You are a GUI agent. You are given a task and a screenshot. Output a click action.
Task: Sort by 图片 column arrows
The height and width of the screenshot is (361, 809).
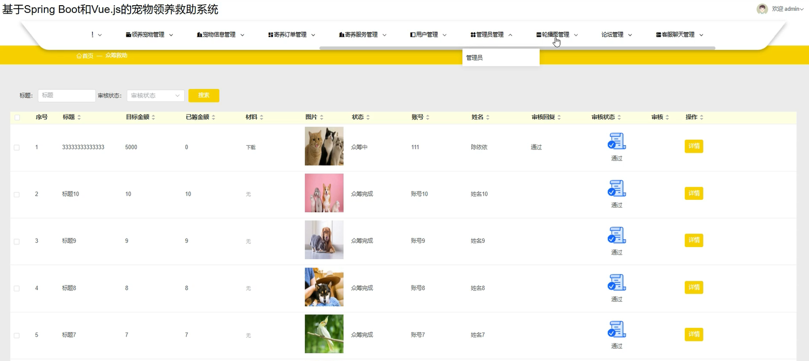321,118
